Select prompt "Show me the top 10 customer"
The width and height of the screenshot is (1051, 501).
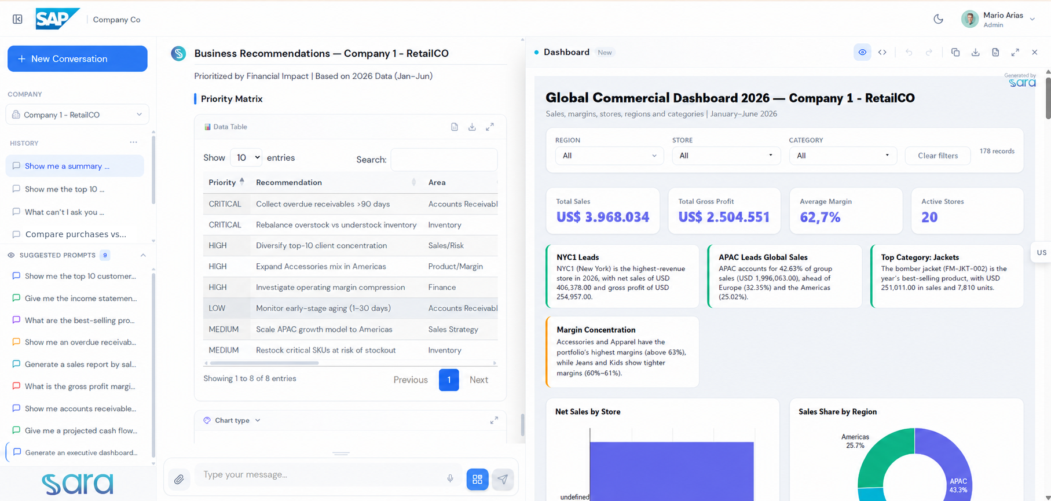pos(75,276)
